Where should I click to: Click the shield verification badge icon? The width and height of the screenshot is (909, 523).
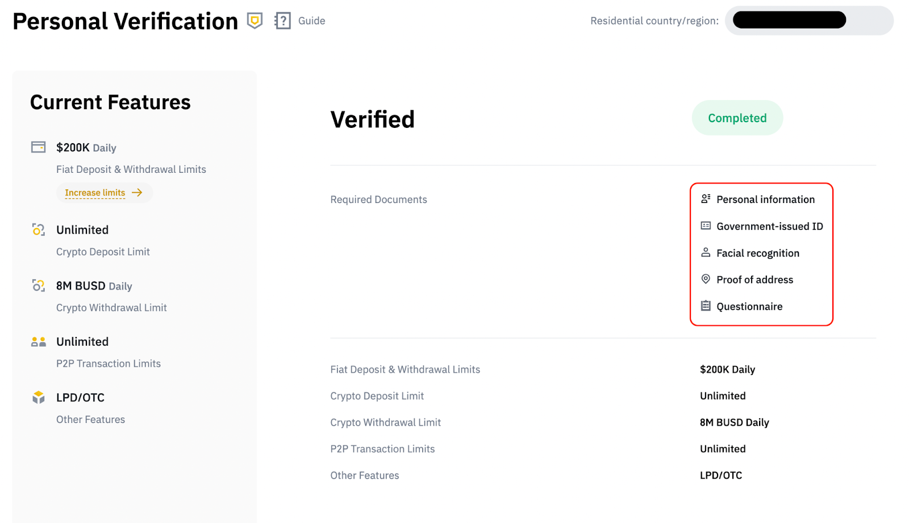coord(254,20)
